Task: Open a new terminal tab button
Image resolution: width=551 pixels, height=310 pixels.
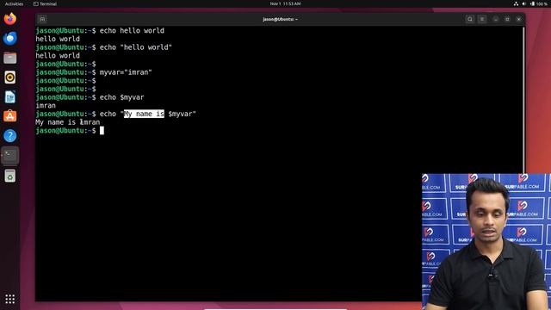Action: [42, 19]
